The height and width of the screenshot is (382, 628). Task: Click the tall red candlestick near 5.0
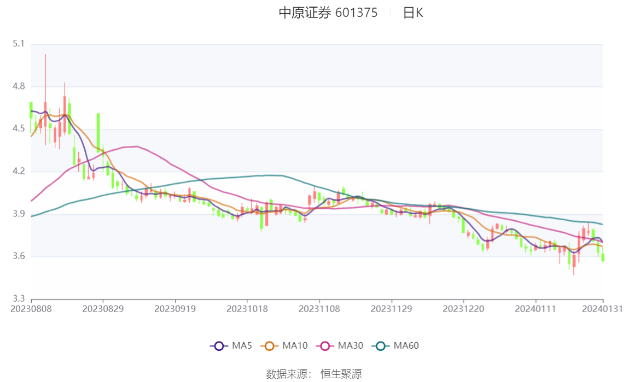45,99
